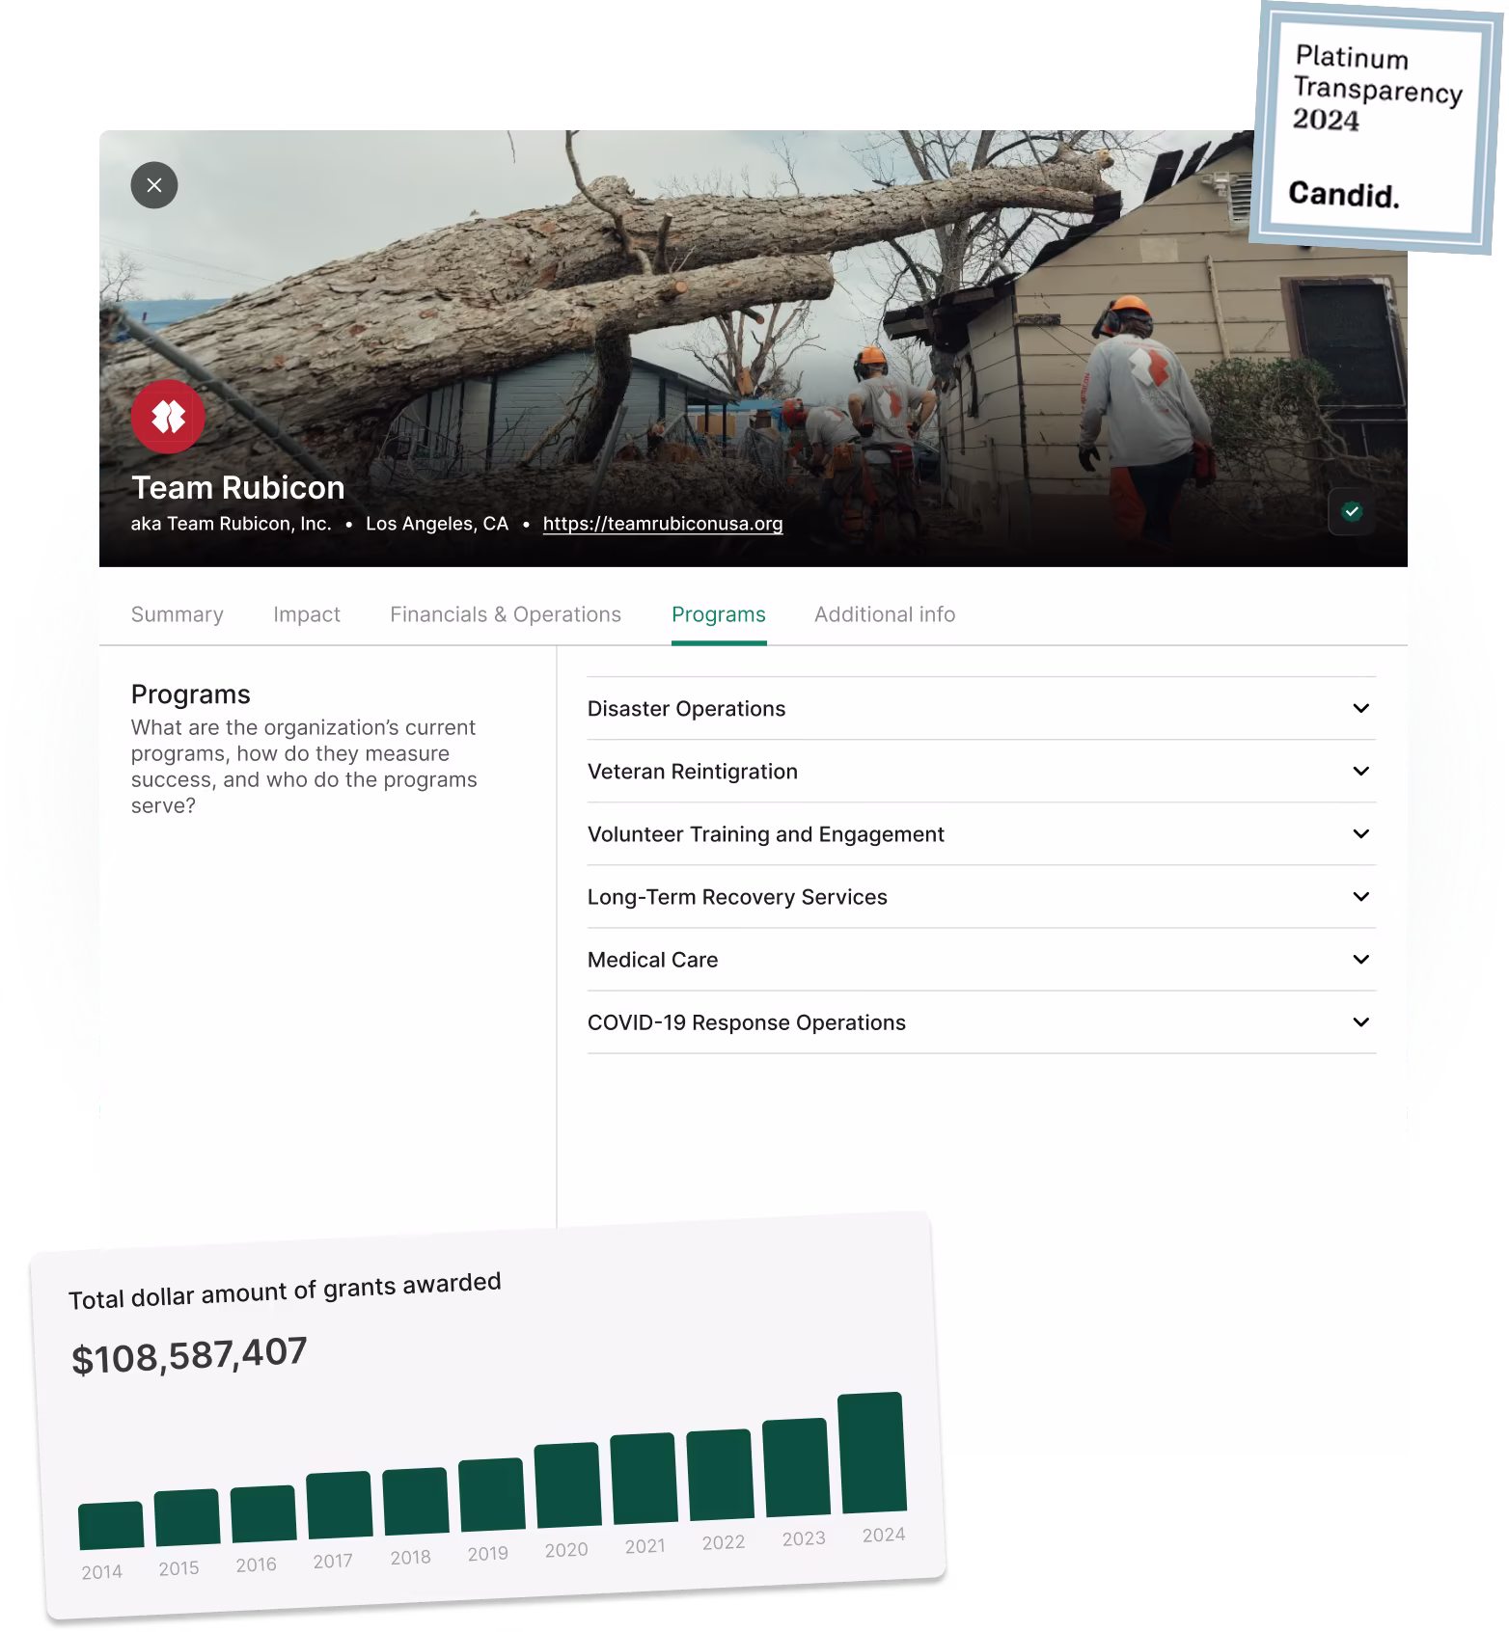Switch to the Impact tab

click(x=307, y=614)
